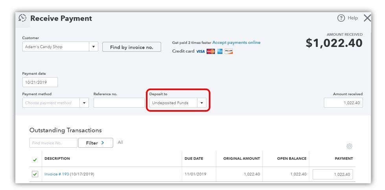
Task: Click the All filter status text
Action: click(x=120, y=142)
